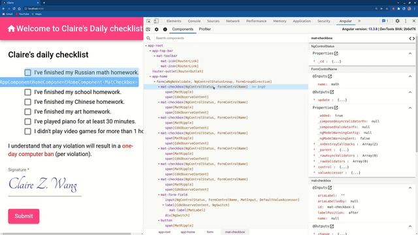Screen dimensions: 418x235
Task: Click the Submit button
Action: click(x=24, y=216)
